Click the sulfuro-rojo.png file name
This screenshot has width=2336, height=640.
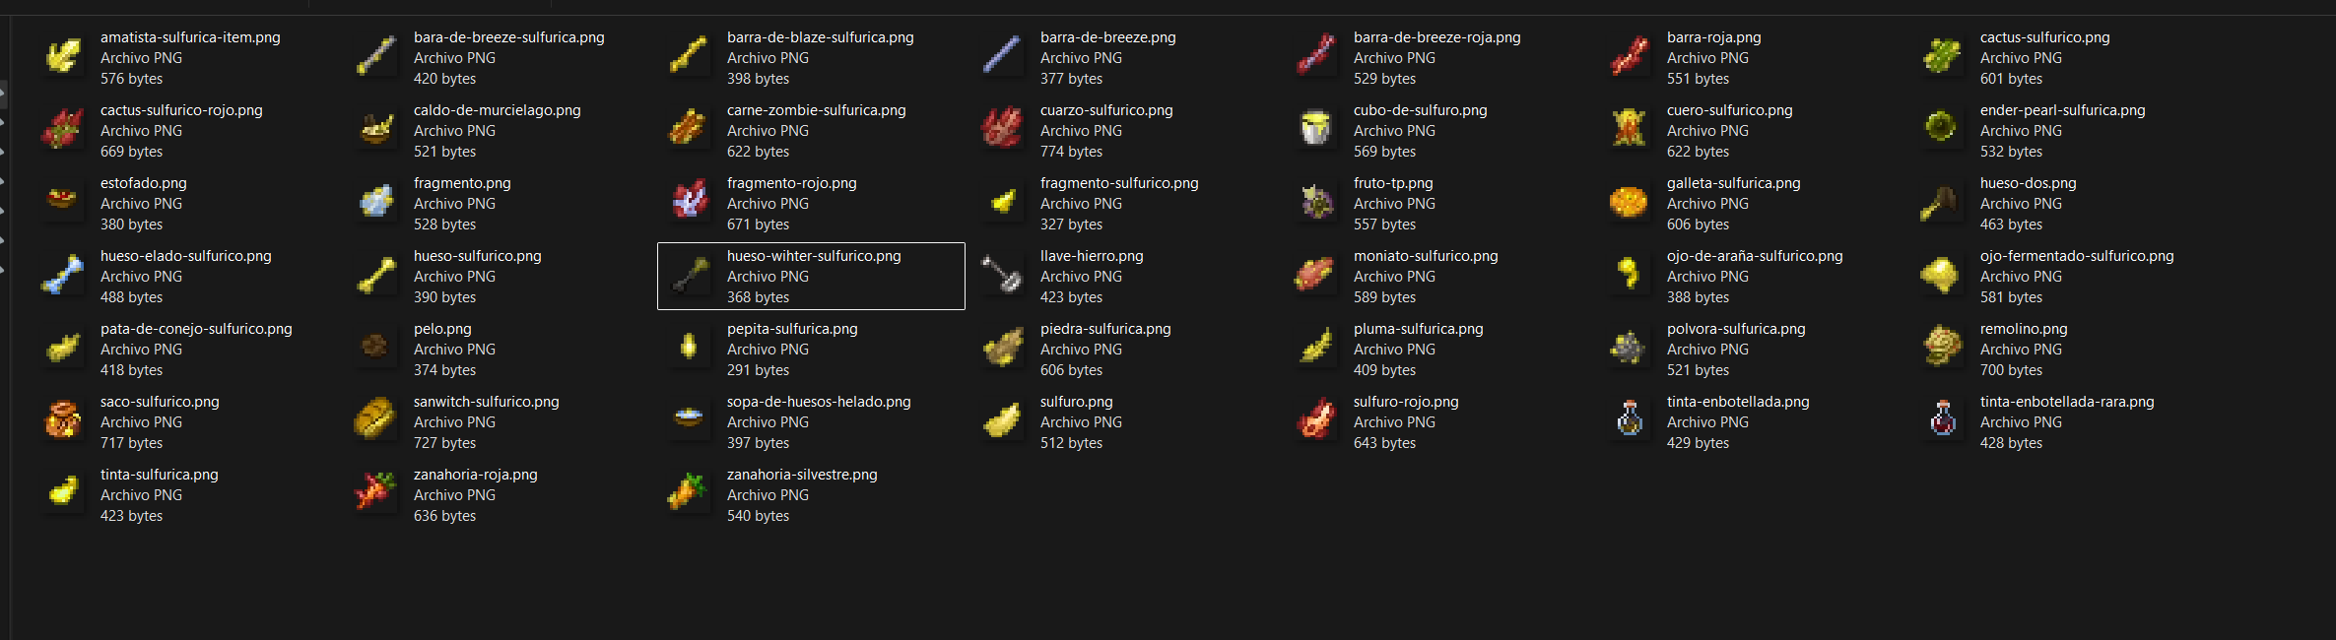coord(1406,402)
